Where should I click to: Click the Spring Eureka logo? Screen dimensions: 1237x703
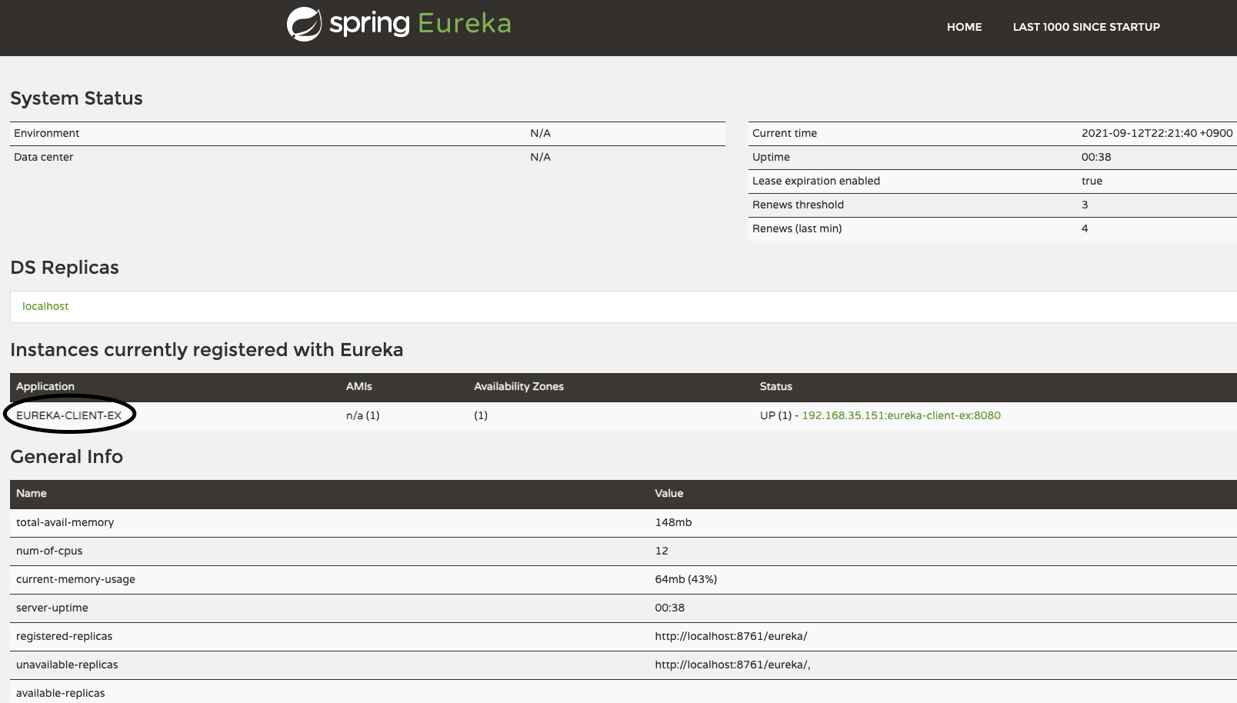398,24
